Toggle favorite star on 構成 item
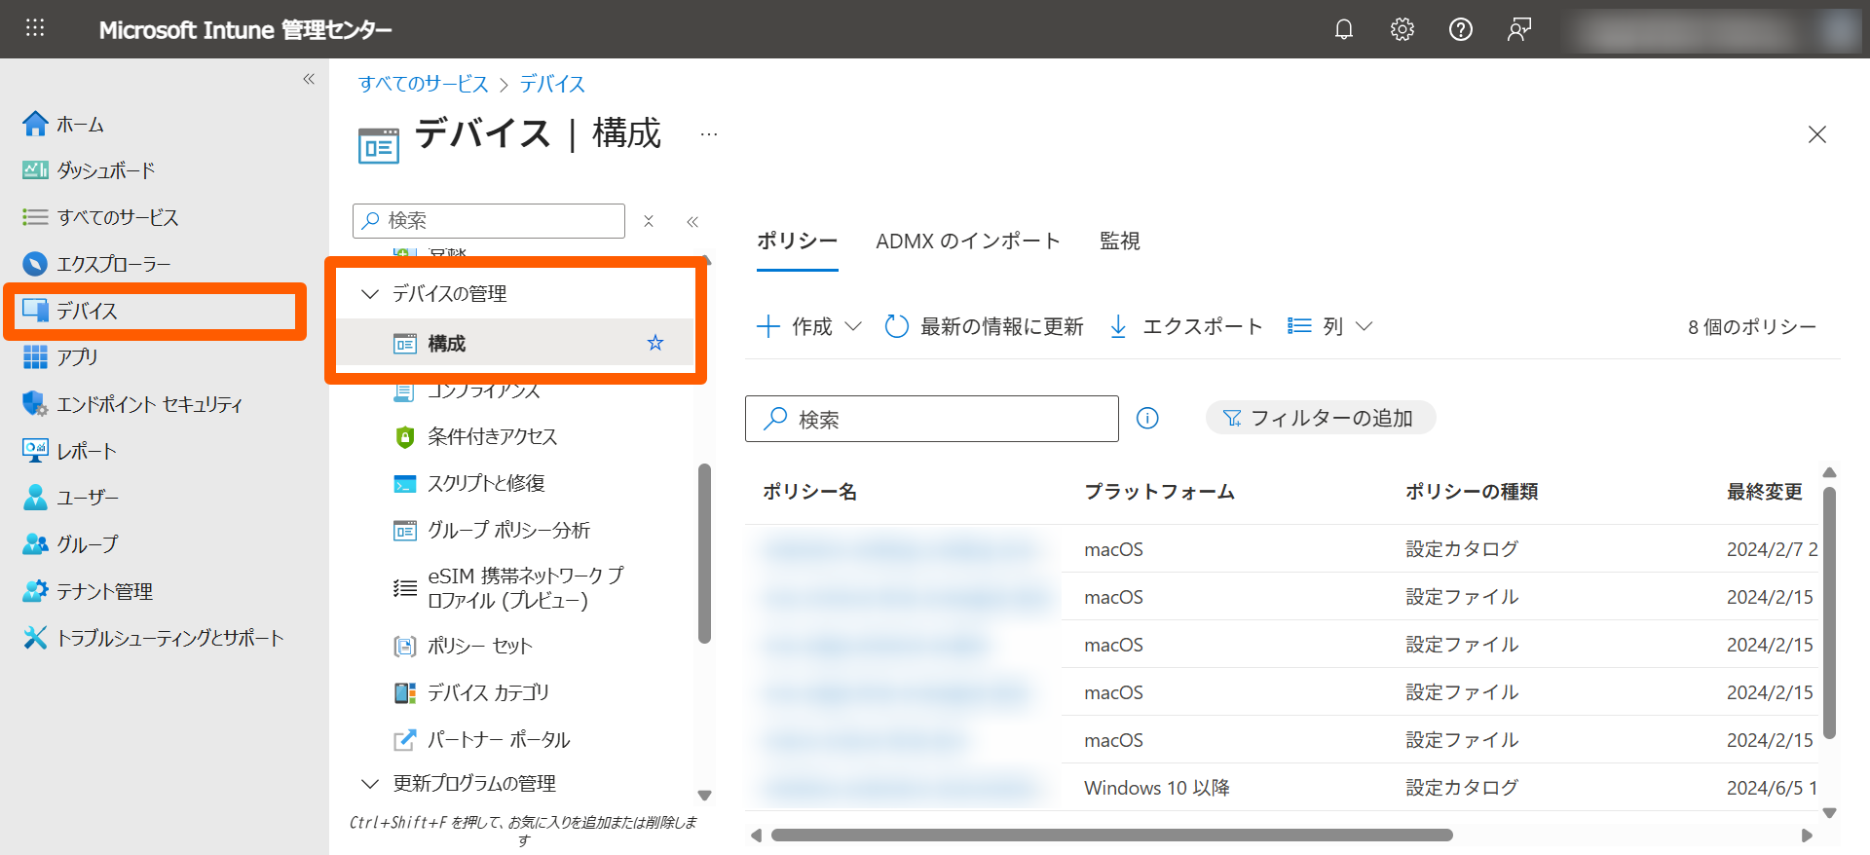This screenshot has width=1870, height=855. click(x=655, y=343)
